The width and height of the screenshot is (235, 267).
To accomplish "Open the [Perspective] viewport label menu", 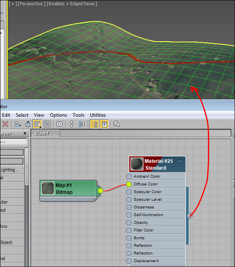I will [x=32, y=4].
